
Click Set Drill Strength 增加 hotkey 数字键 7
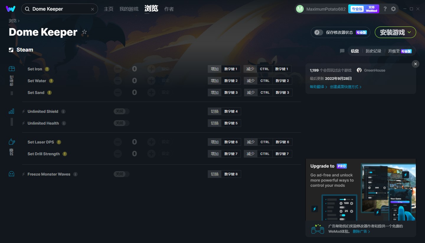(x=224, y=154)
